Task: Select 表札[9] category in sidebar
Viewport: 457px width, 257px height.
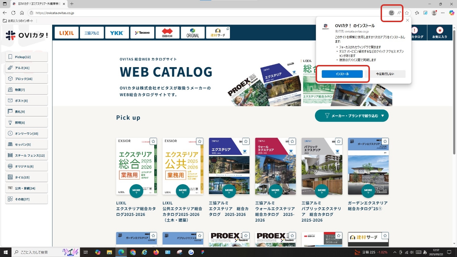Action: [26, 112]
